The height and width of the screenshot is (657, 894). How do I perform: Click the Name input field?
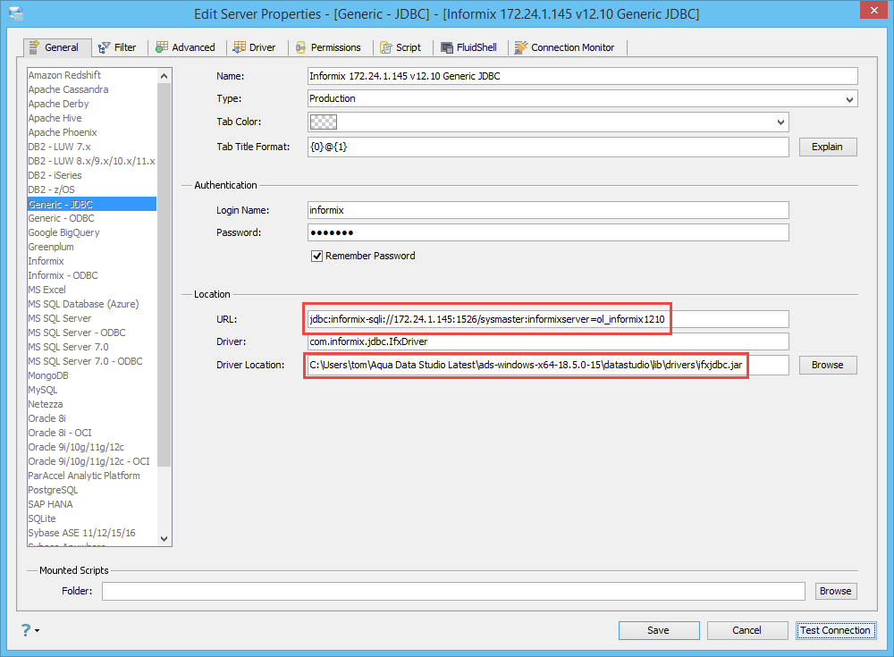[x=582, y=76]
